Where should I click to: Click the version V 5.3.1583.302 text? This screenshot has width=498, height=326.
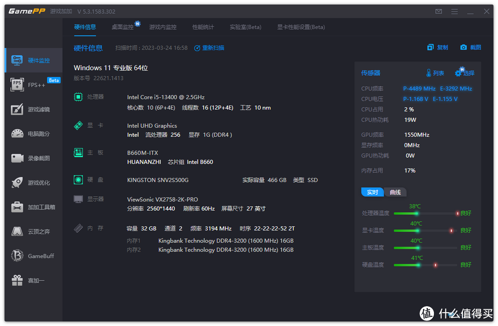click(96, 12)
